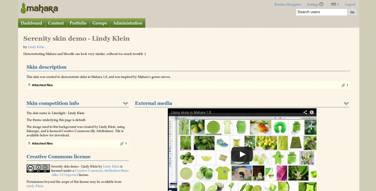Image resolution: width=376 pixels, height=191 pixels.
Task: Open Creative Commons Attribution-Share Alike license link
Action: [90, 173]
